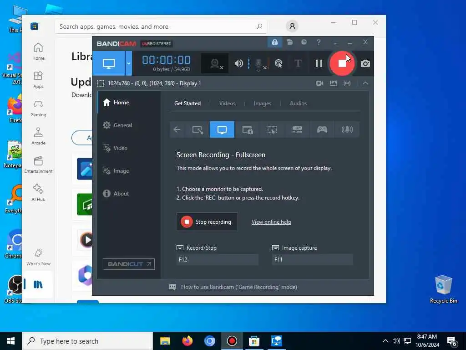The width and height of the screenshot is (466, 350).
Task: Switch to the Get Started tab
Action: pos(187,103)
